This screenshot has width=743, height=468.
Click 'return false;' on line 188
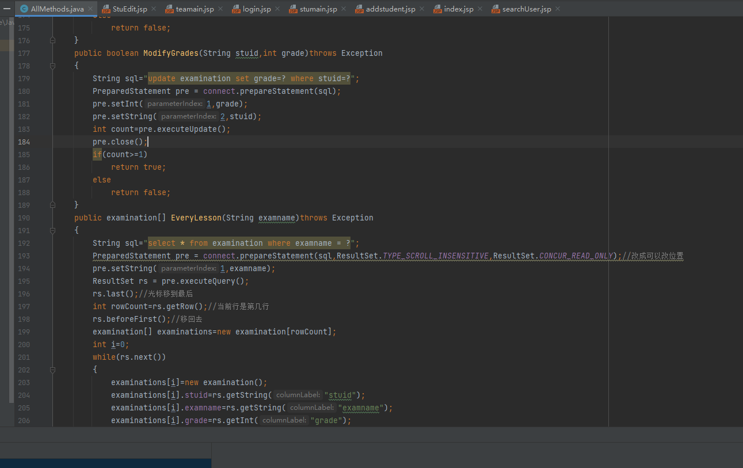141,192
